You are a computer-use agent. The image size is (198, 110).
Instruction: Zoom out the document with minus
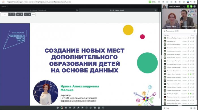[x=26, y=14]
